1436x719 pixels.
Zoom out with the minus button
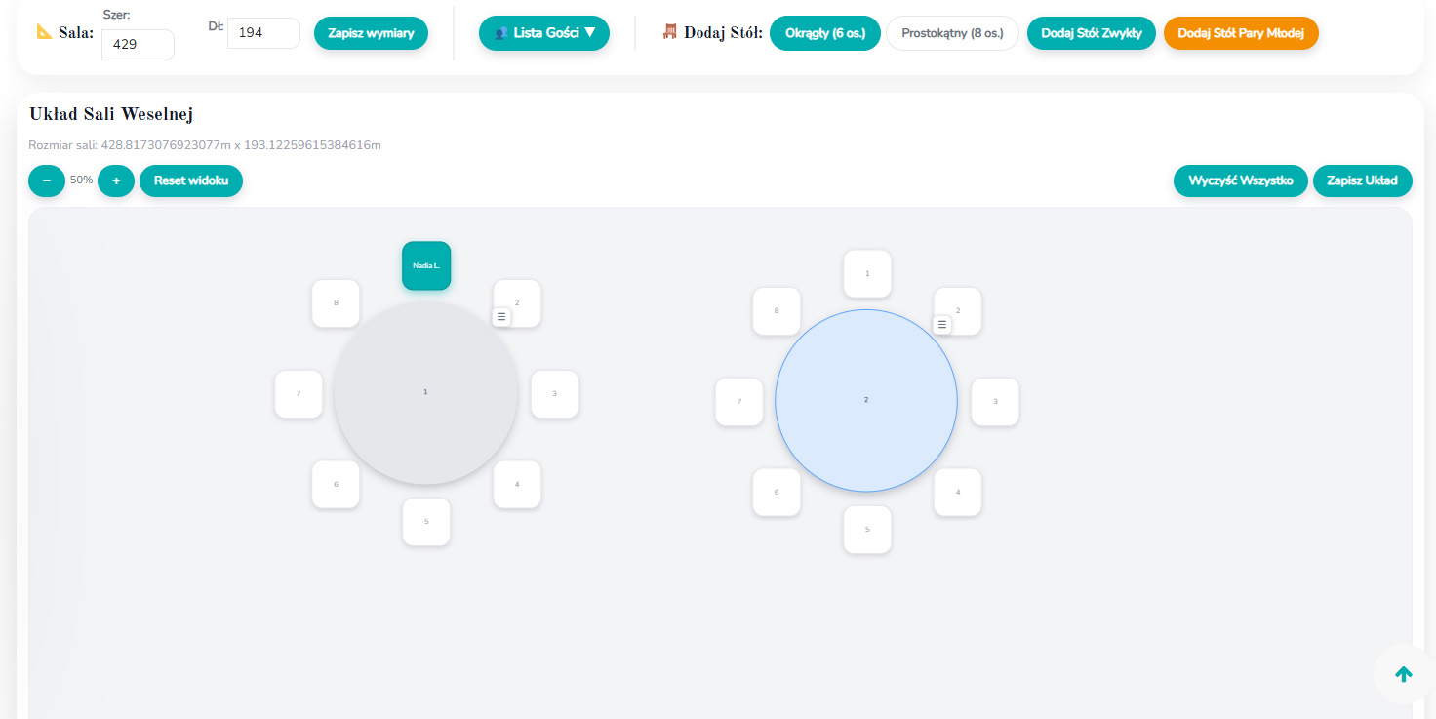pyautogui.click(x=47, y=180)
